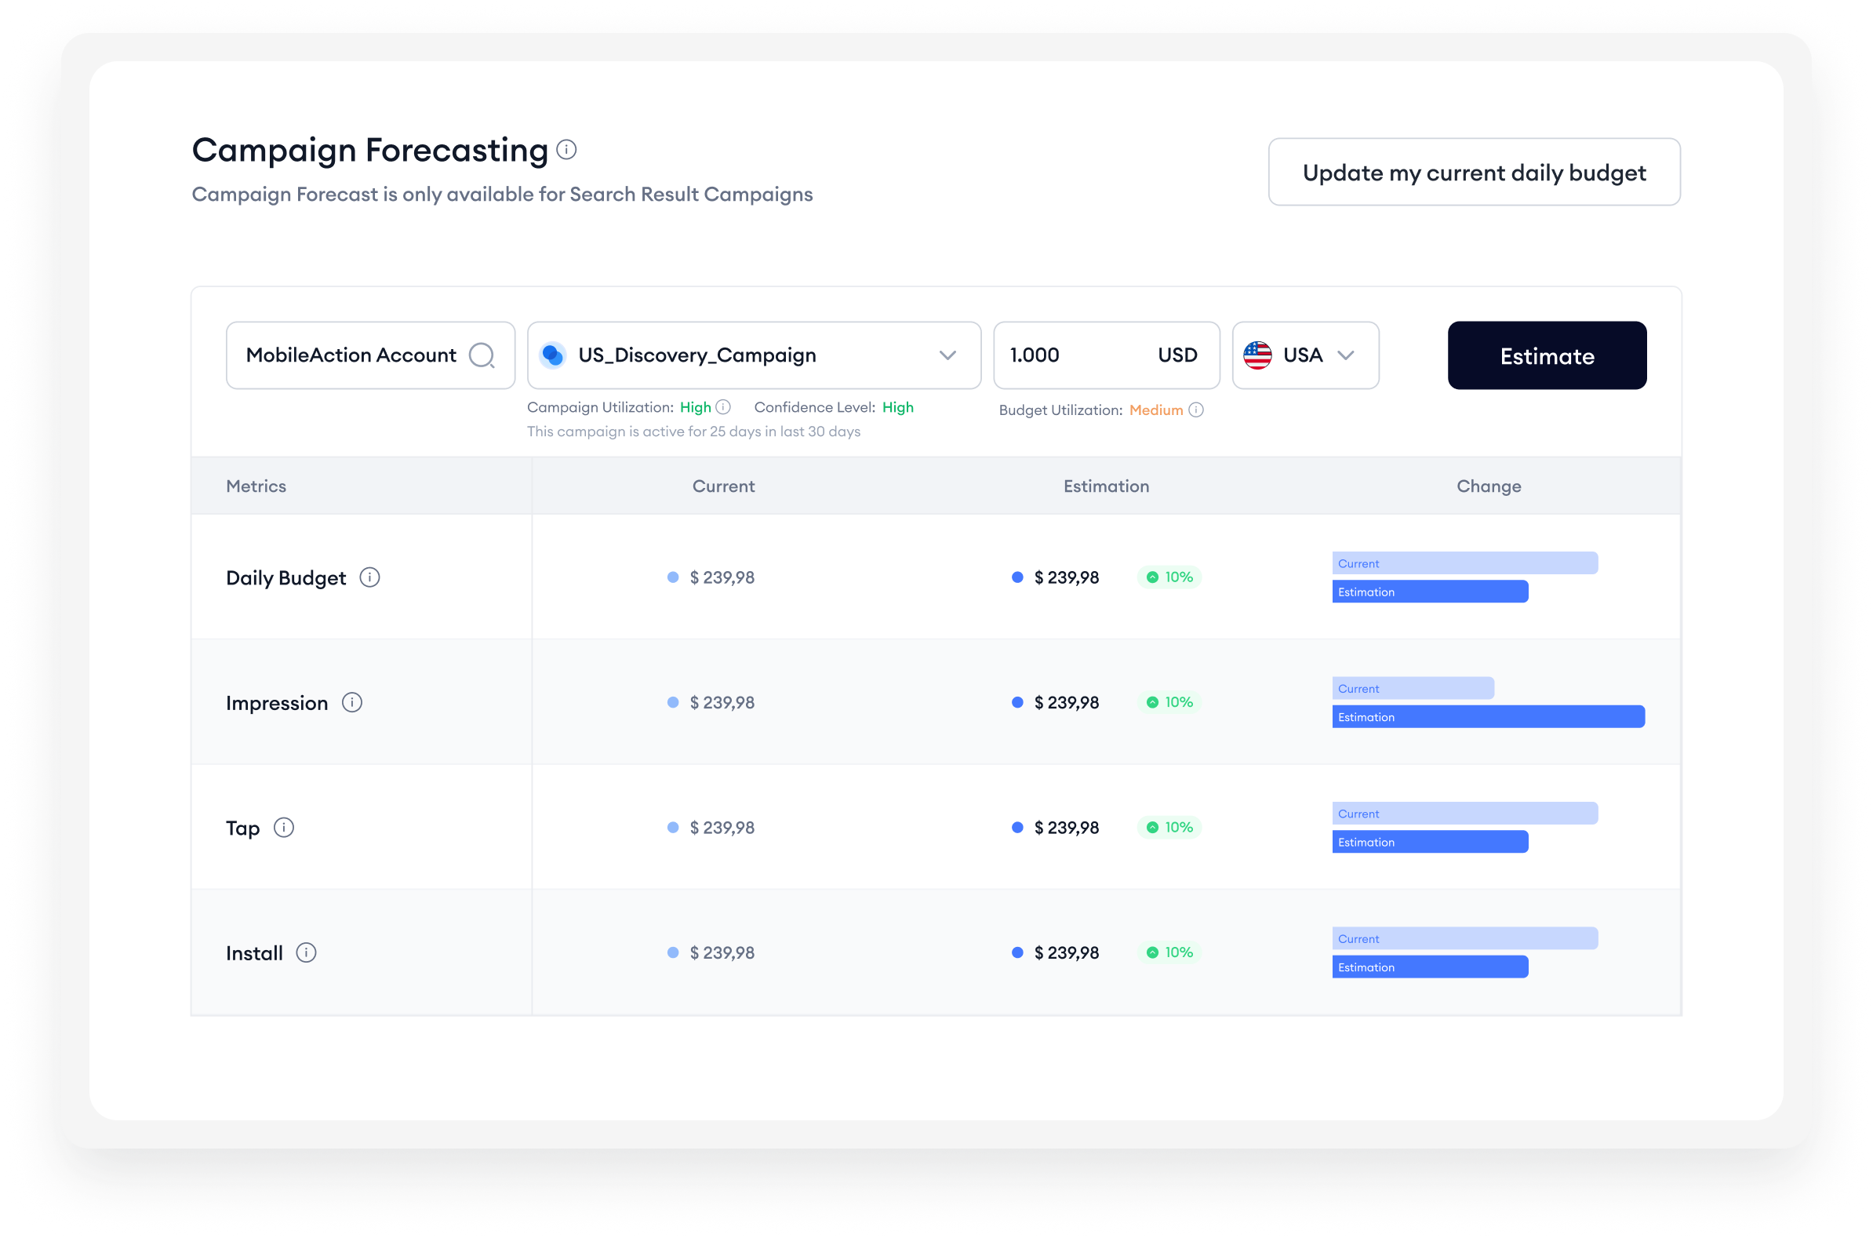This screenshot has width=1873, height=1238.
Task: Click current value $ 239,98 in Daily Budget row
Action: (722, 577)
